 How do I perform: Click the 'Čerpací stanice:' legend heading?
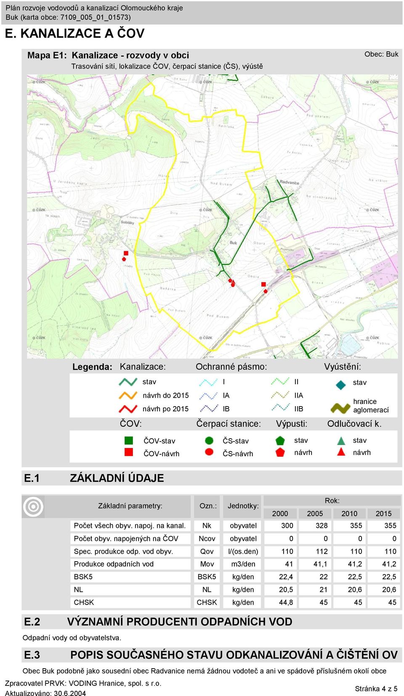229,423
